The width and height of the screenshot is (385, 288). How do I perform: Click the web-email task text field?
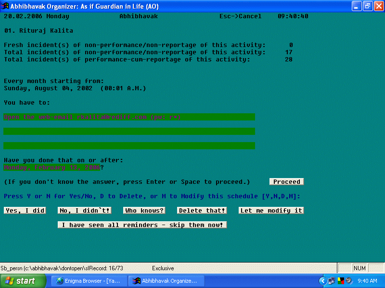129,117
